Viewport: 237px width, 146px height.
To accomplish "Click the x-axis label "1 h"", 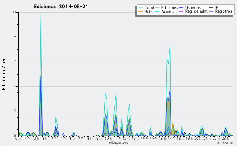I will 27,138.
